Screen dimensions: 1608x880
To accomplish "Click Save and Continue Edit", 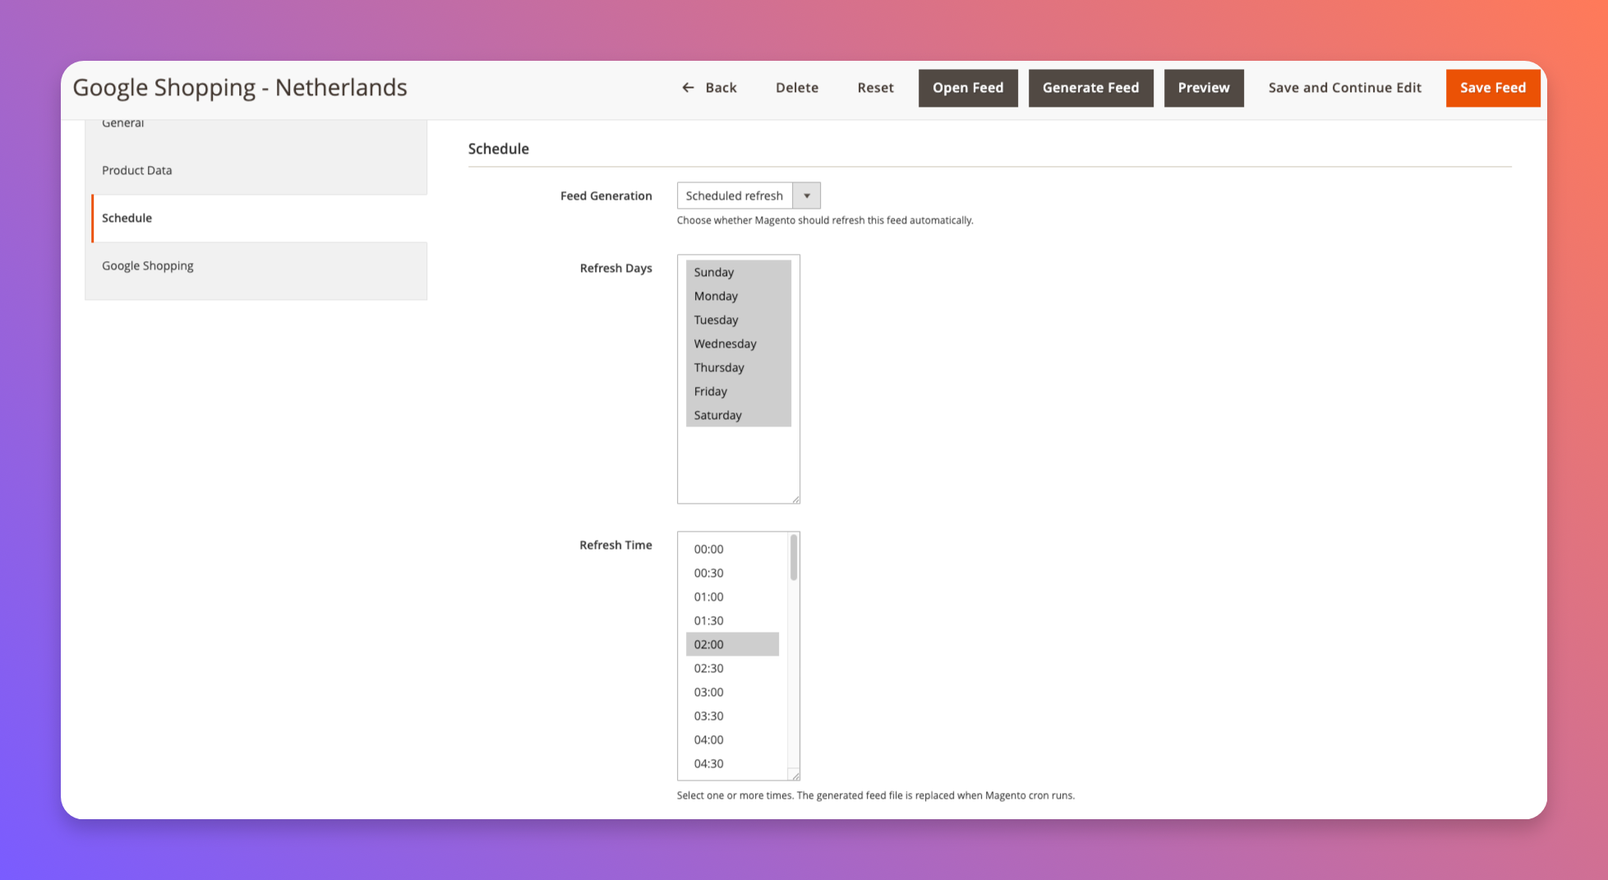I will click(1344, 88).
